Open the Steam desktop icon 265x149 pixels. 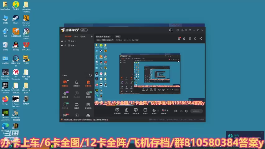[16, 19]
